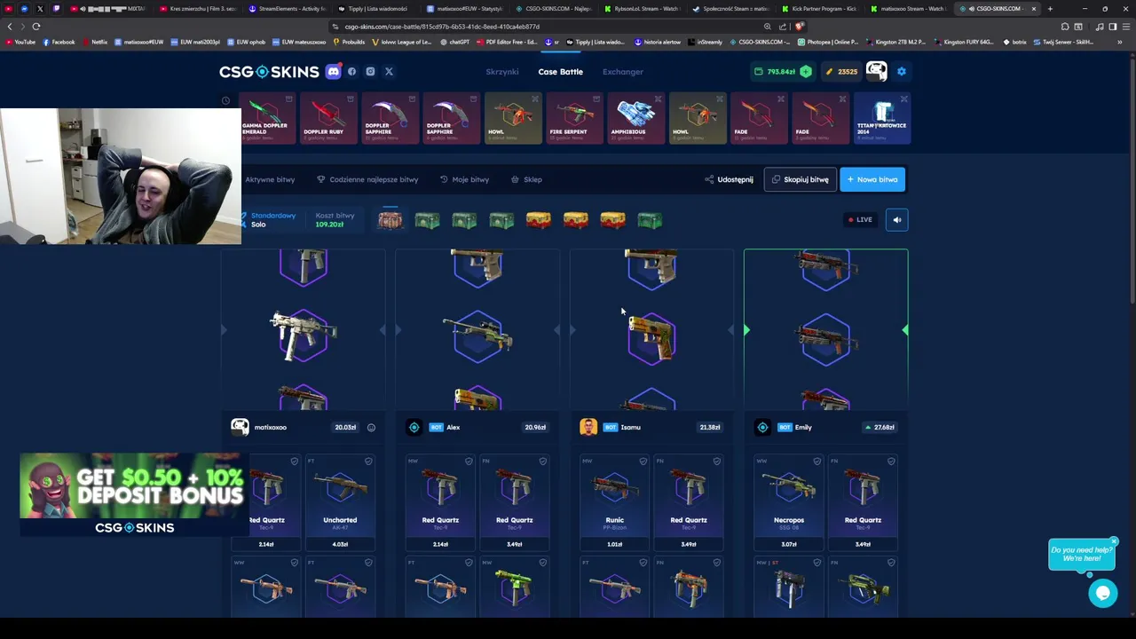Click the Standardowy Solo mode label
Screen dimensions: 1136x639
[x=272, y=220]
